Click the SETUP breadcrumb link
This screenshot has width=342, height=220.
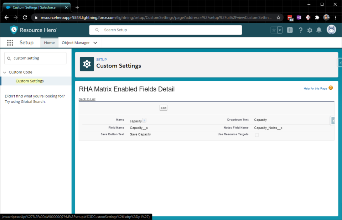tap(102, 60)
